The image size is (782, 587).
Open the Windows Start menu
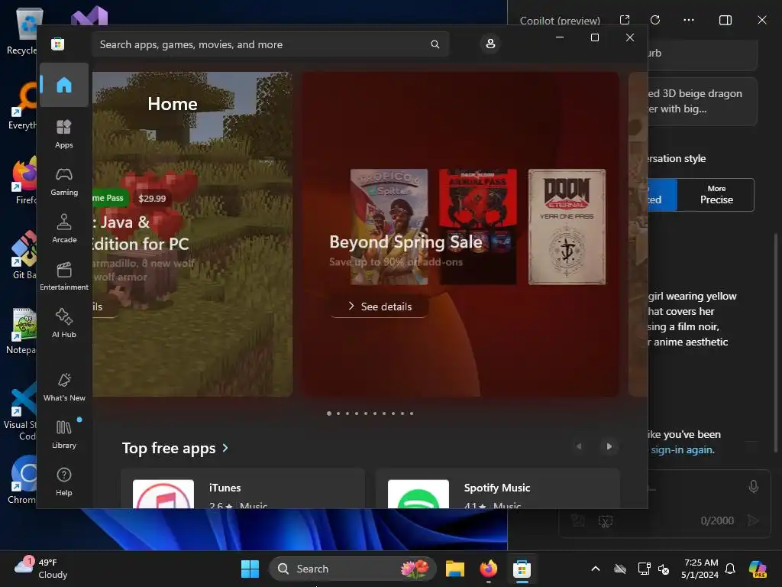click(x=250, y=569)
